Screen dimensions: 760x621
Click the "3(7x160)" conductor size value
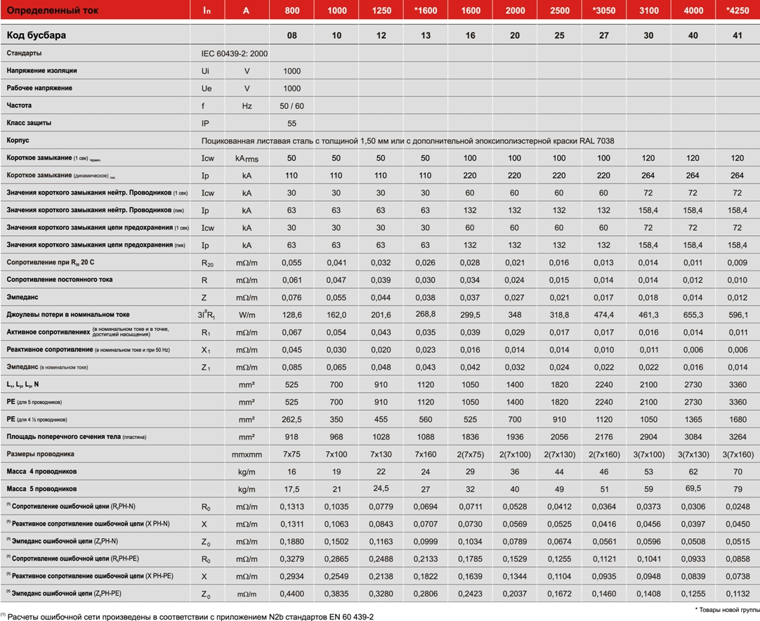pos(738,455)
